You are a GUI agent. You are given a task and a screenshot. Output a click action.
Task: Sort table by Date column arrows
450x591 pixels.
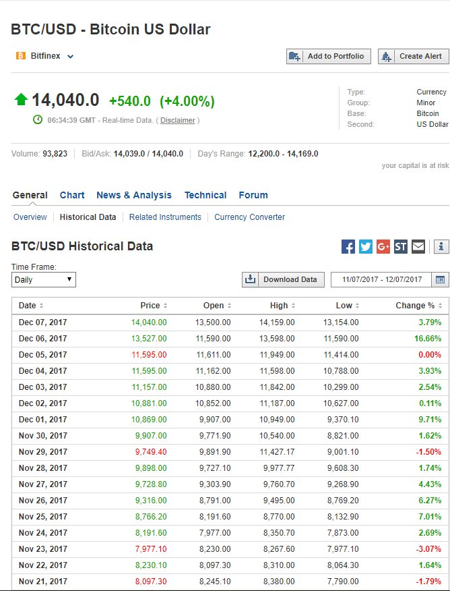click(41, 306)
